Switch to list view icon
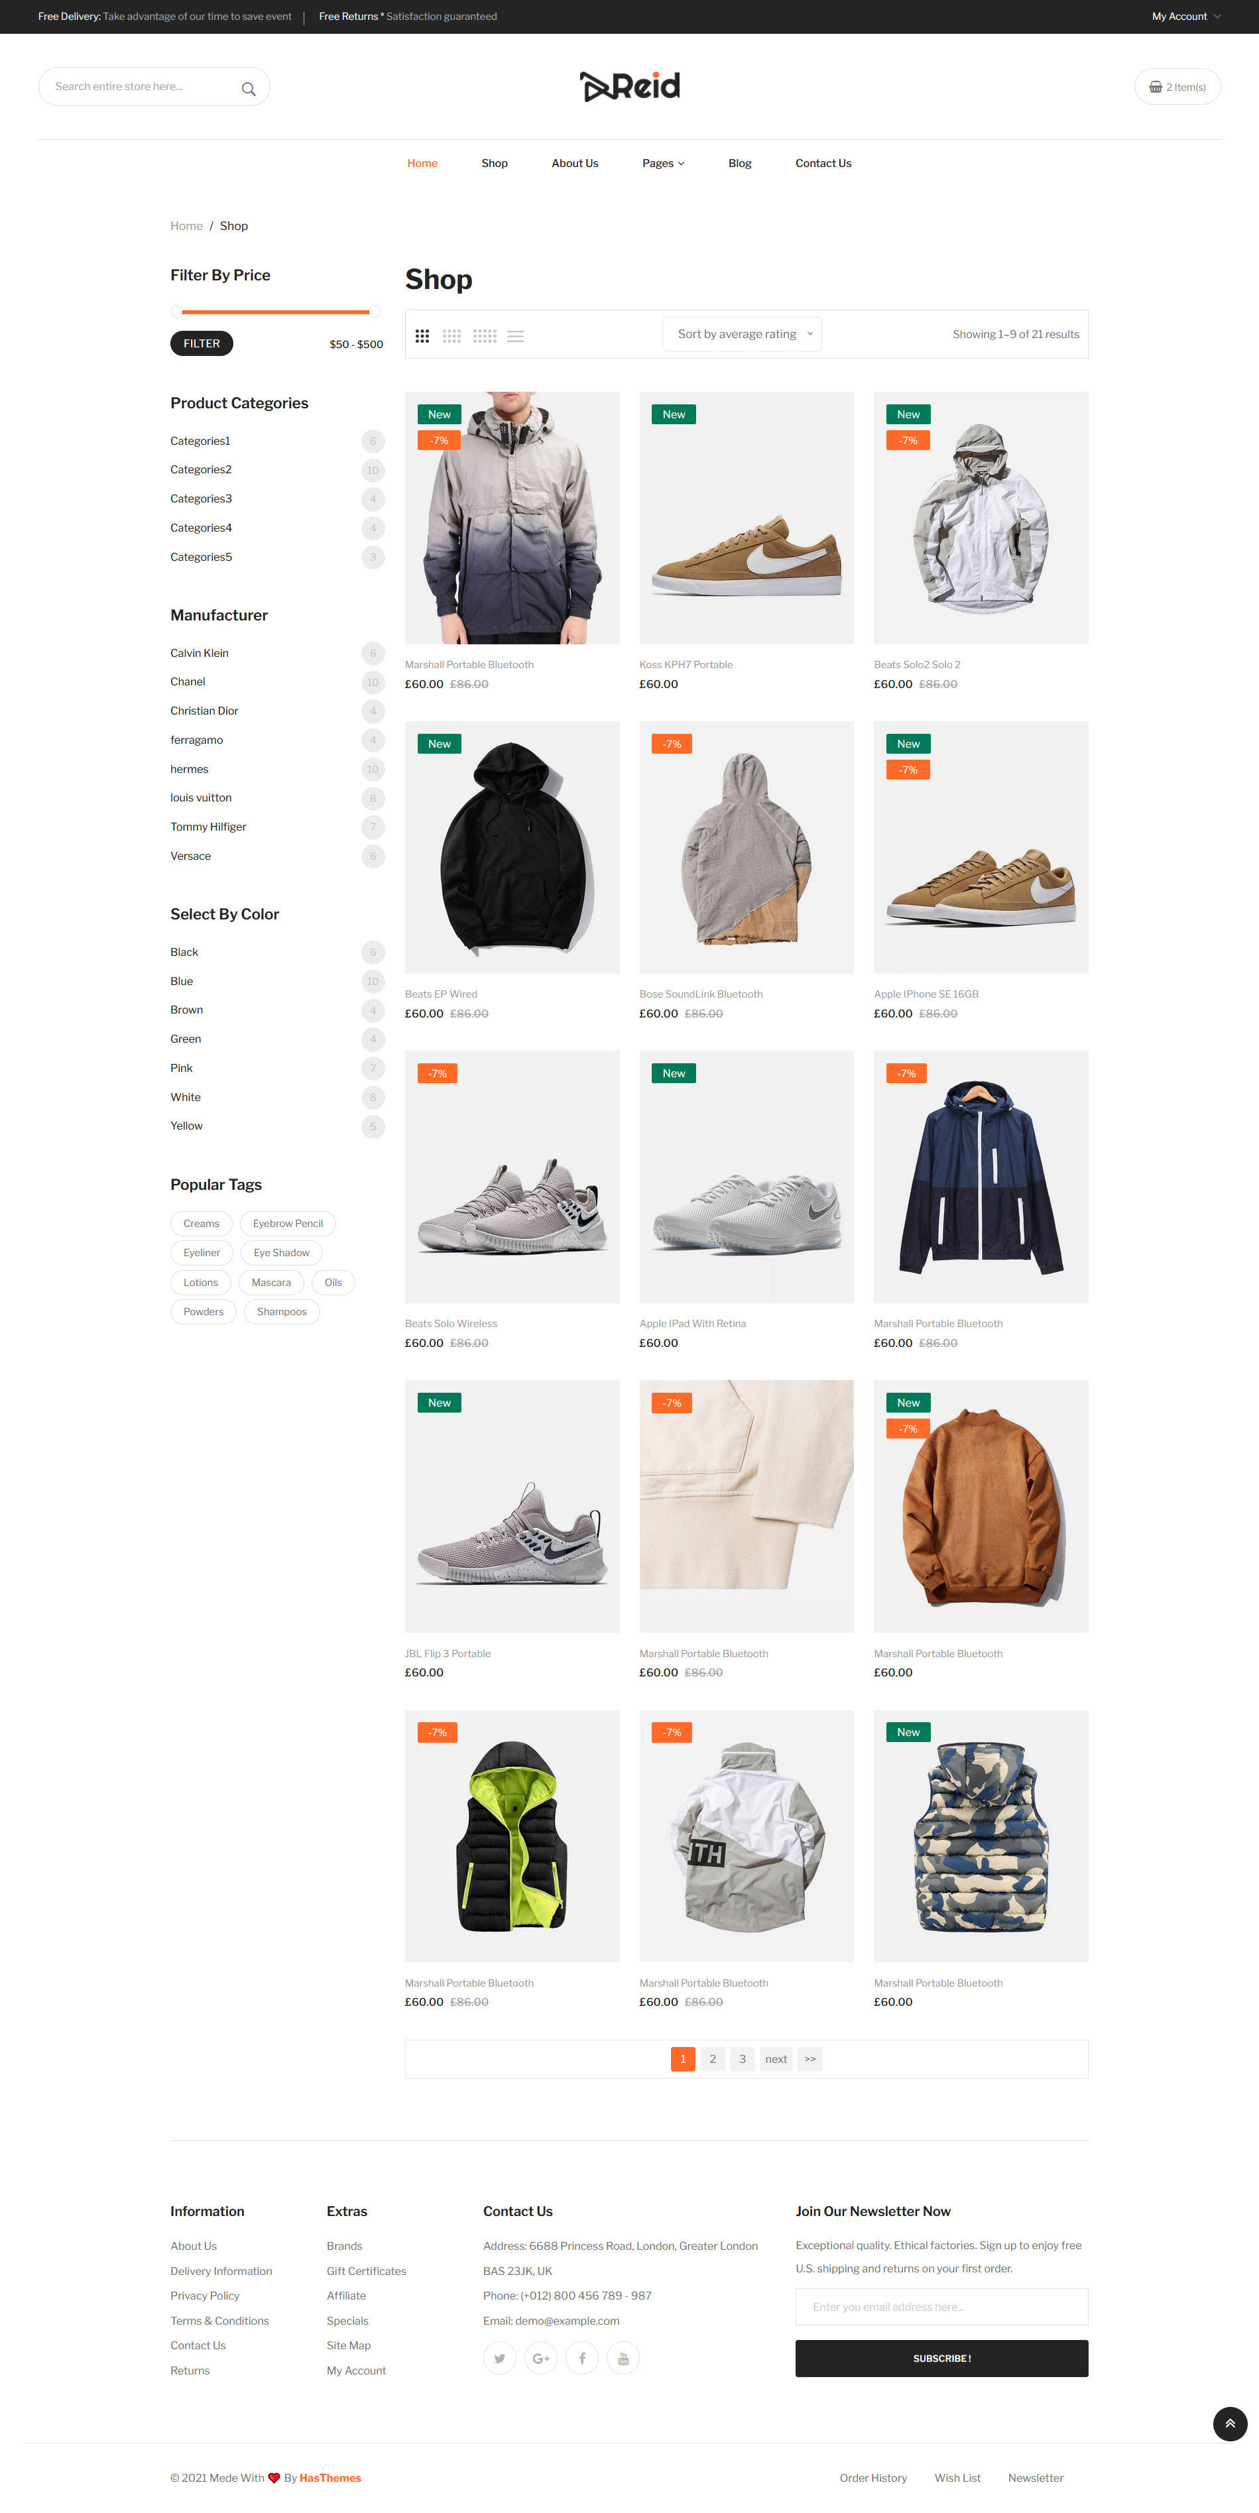Image resolution: width=1259 pixels, height=2513 pixels. [x=515, y=335]
